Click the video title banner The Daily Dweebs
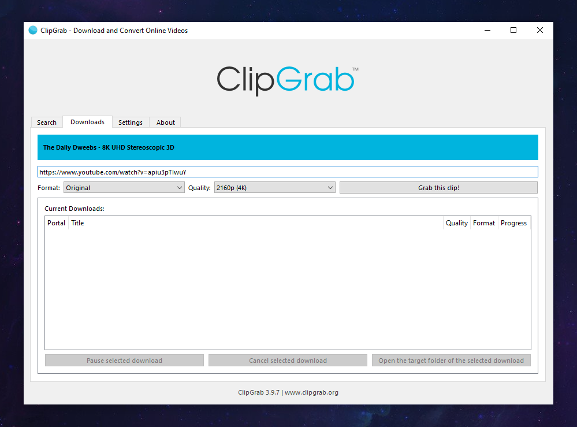 tap(288, 147)
